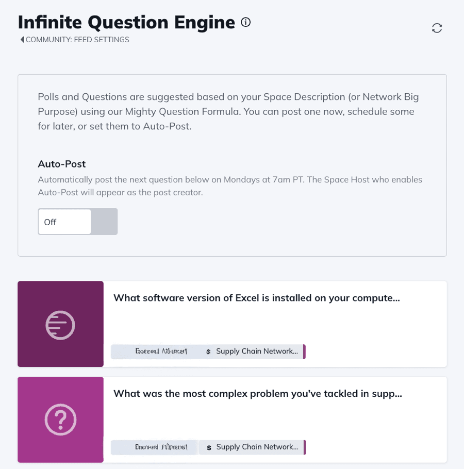Click the purple bar ending the Excel poll's tags
Viewport: 464px width, 469px height.
(x=304, y=351)
